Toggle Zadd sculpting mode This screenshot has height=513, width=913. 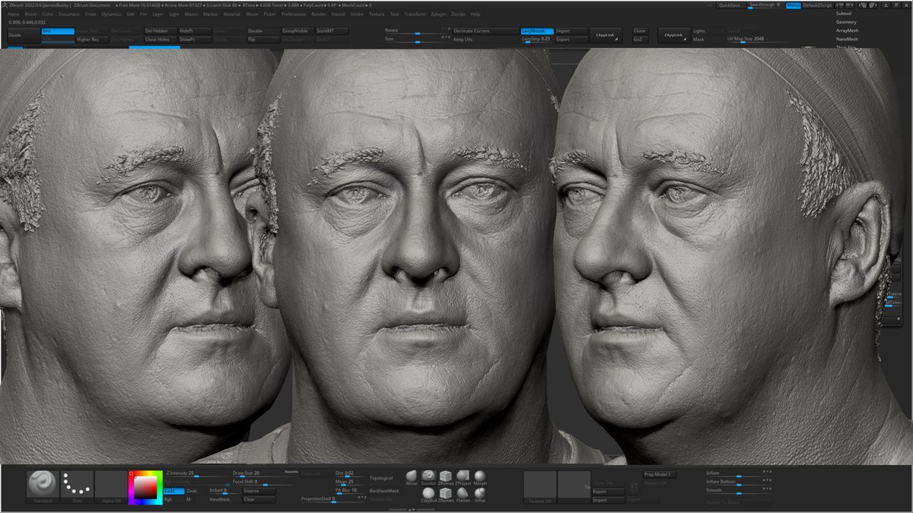173,492
